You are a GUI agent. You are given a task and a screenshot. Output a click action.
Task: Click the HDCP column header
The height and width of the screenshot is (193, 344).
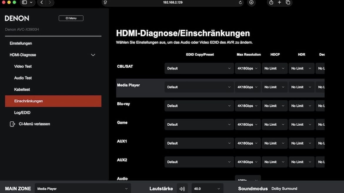[275, 55]
